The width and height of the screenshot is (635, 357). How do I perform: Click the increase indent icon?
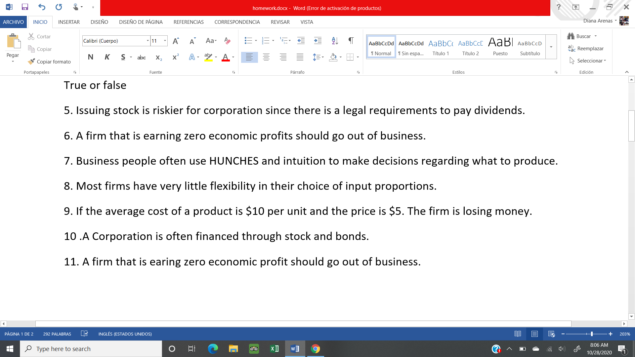click(317, 41)
